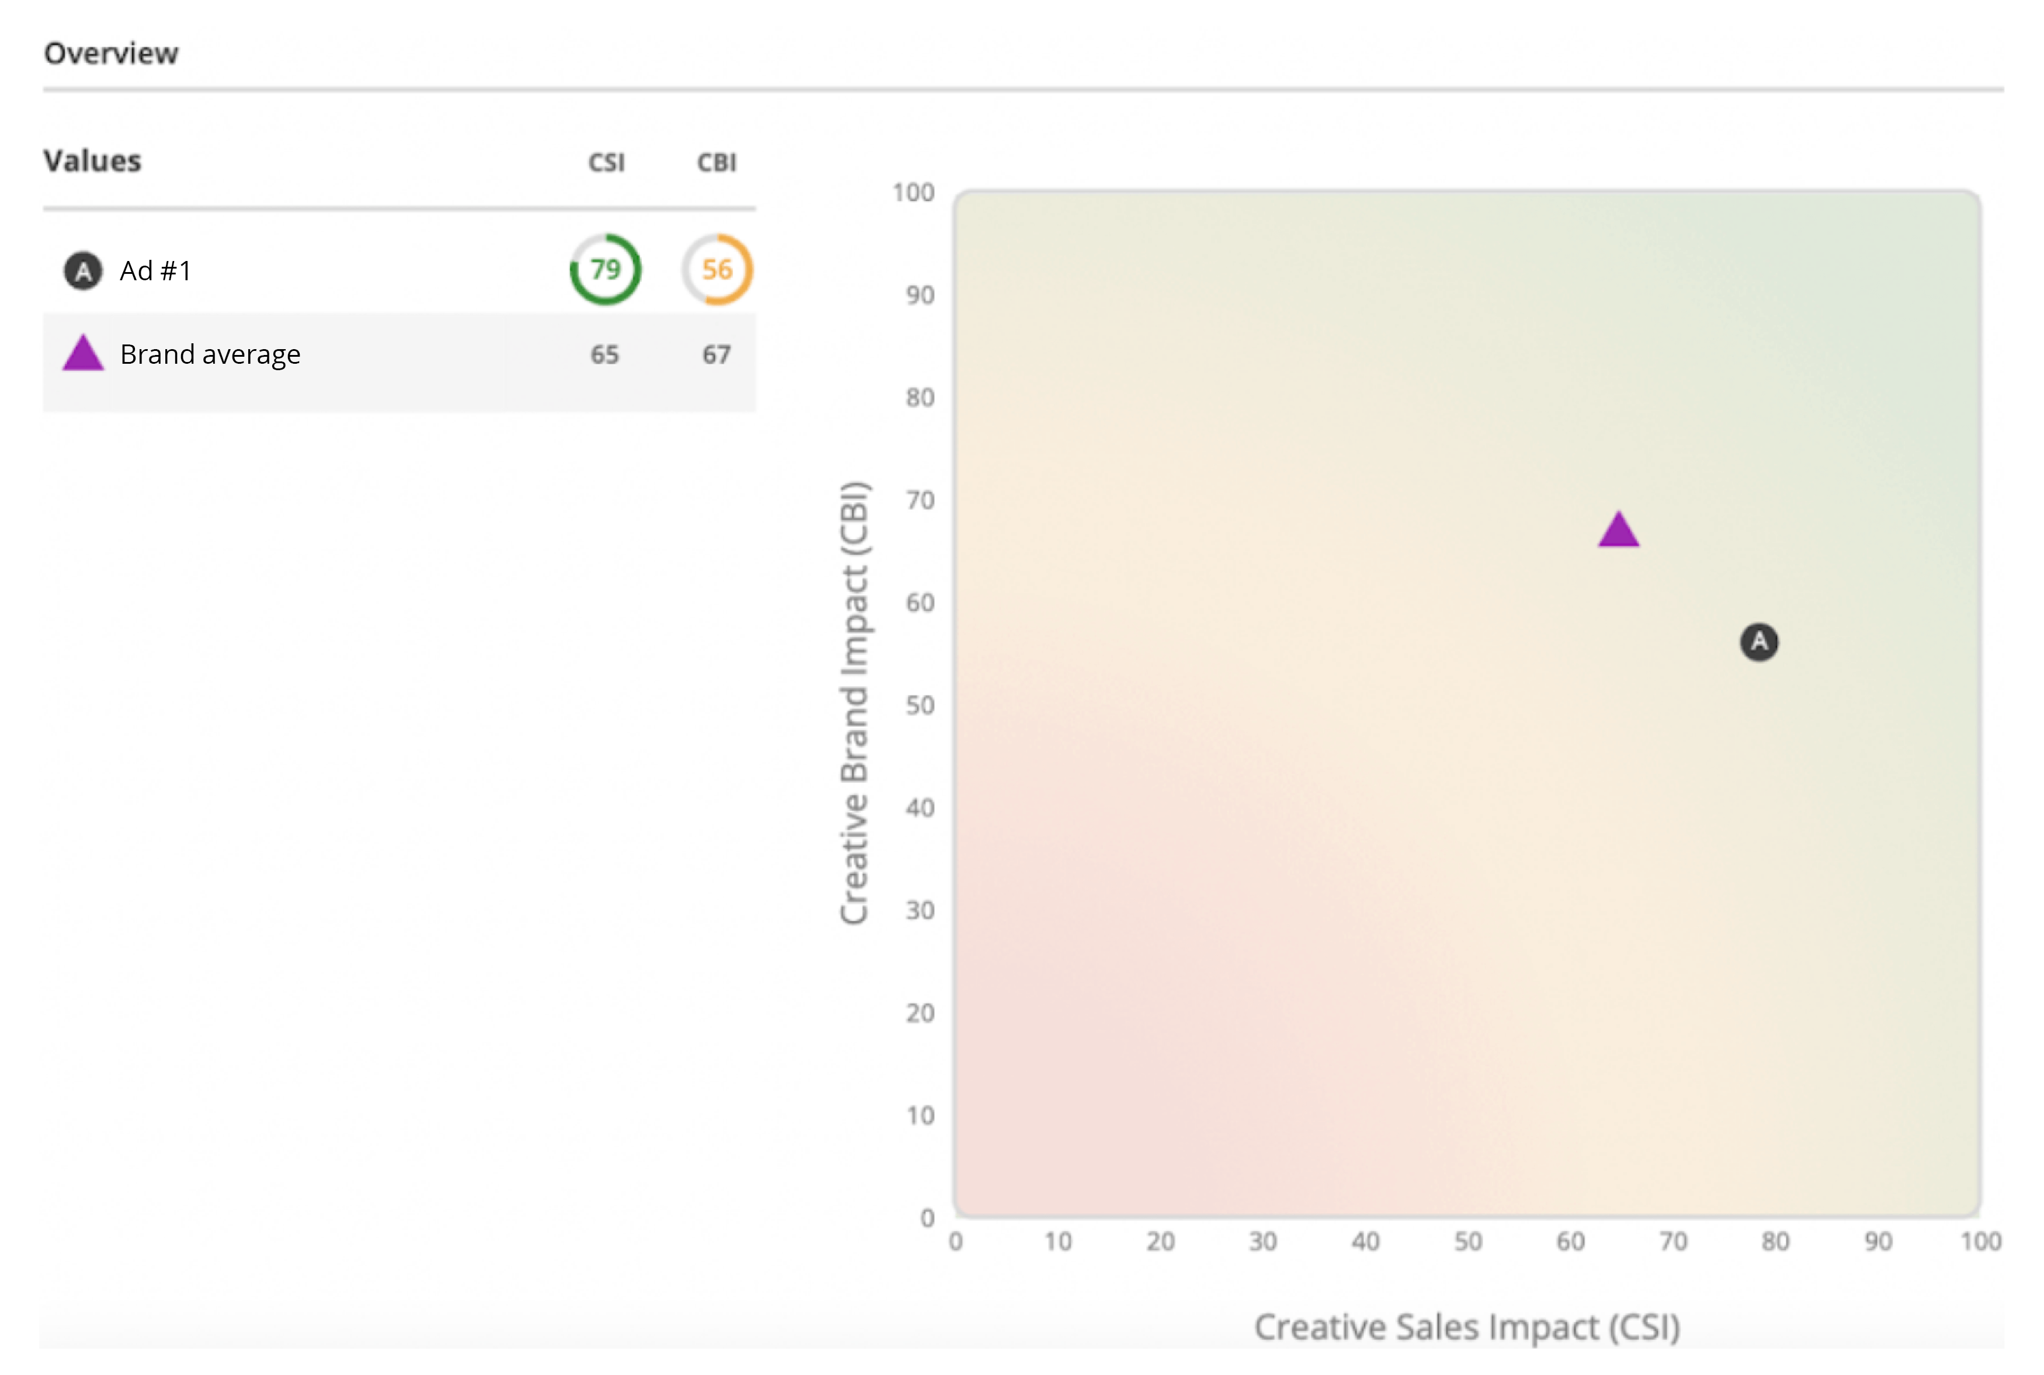Click the Brand average CSI value 65

pyautogui.click(x=605, y=354)
